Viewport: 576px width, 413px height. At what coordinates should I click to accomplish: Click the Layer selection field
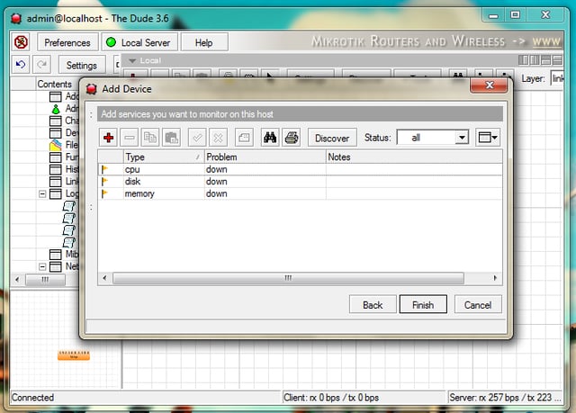556,78
